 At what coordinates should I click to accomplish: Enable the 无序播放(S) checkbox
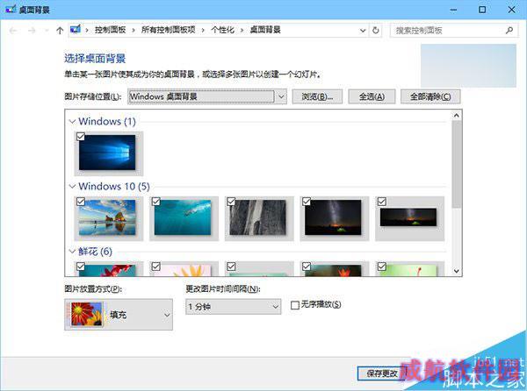click(295, 305)
